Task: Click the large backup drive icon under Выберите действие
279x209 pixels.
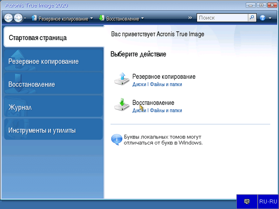Action: click(x=122, y=79)
